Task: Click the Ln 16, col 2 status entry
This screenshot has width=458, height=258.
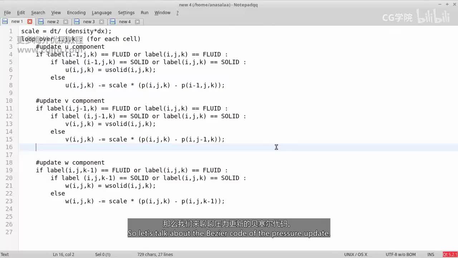Action: click(64, 254)
